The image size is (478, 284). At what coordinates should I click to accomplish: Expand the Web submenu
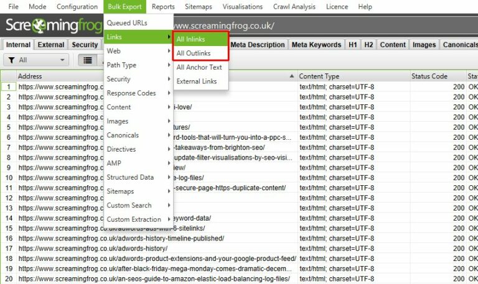(137, 51)
